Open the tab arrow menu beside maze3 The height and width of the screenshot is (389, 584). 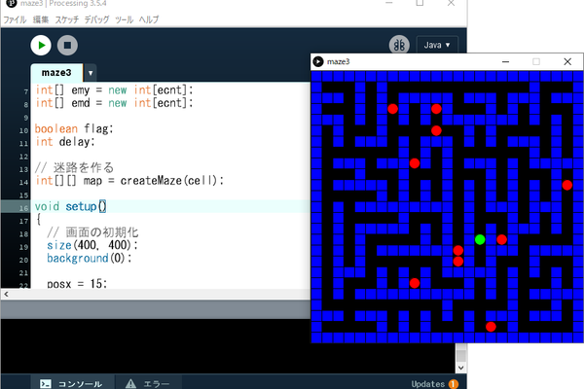pyautogui.click(x=91, y=73)
